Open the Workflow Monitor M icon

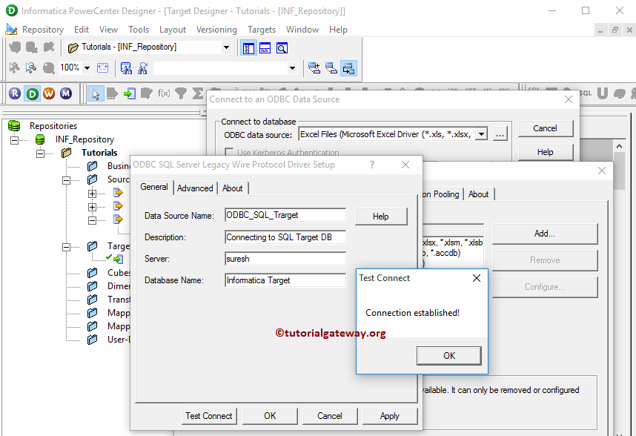coord(67,93)
